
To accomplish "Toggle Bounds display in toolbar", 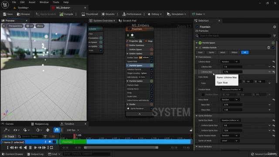I will pos(108,14).
